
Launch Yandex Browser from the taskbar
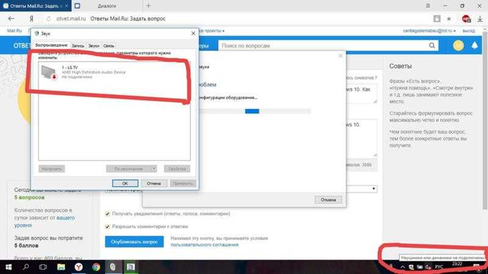(x=79, y=267)
